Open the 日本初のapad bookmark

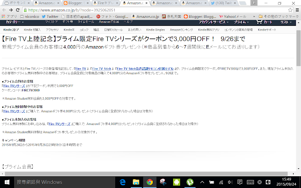(77, 16)
